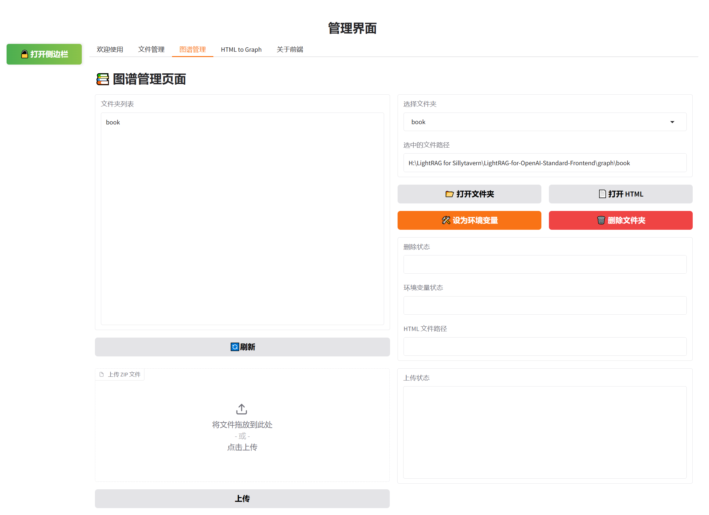The height and width of the screenshot is (515, 709).
Task: Switch to the 文件管理 tab
Action: tap(151, 49)
